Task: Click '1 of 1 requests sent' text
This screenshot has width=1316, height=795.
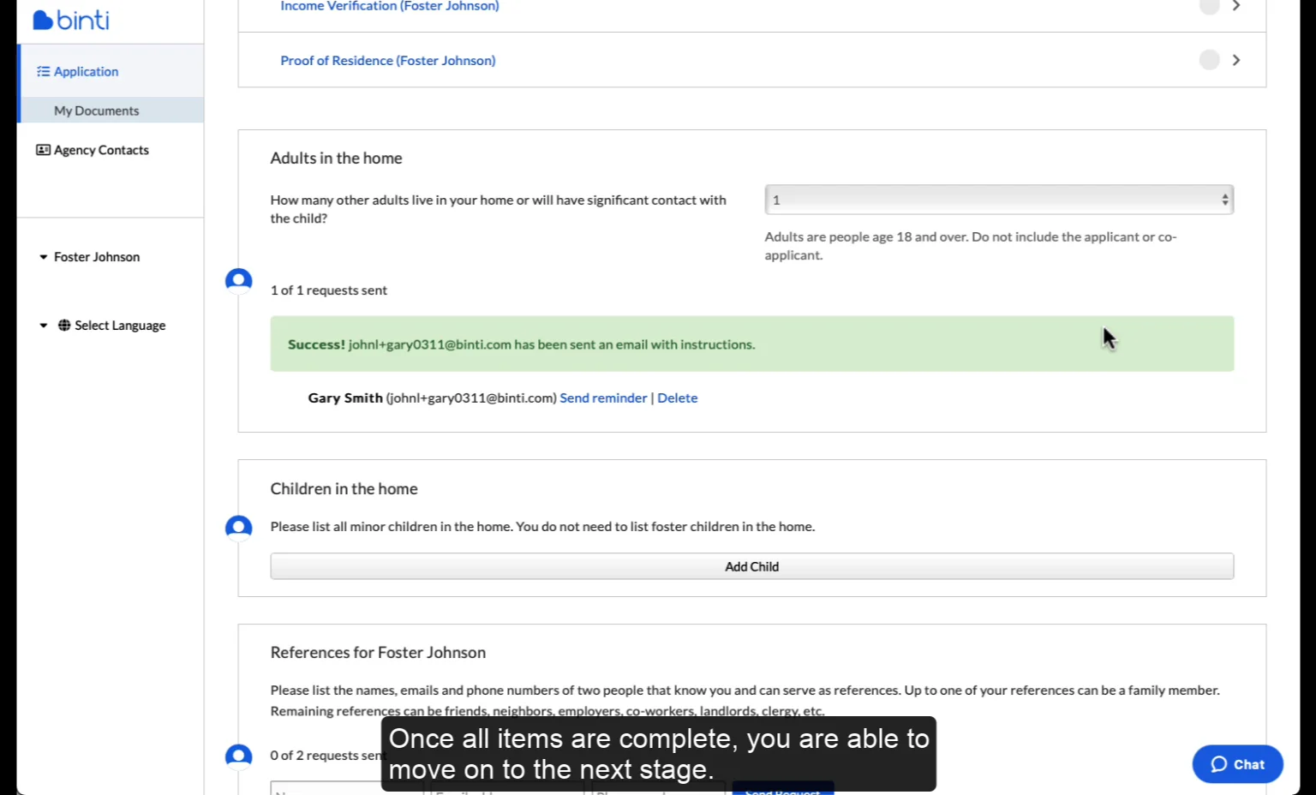Action: 329,290
